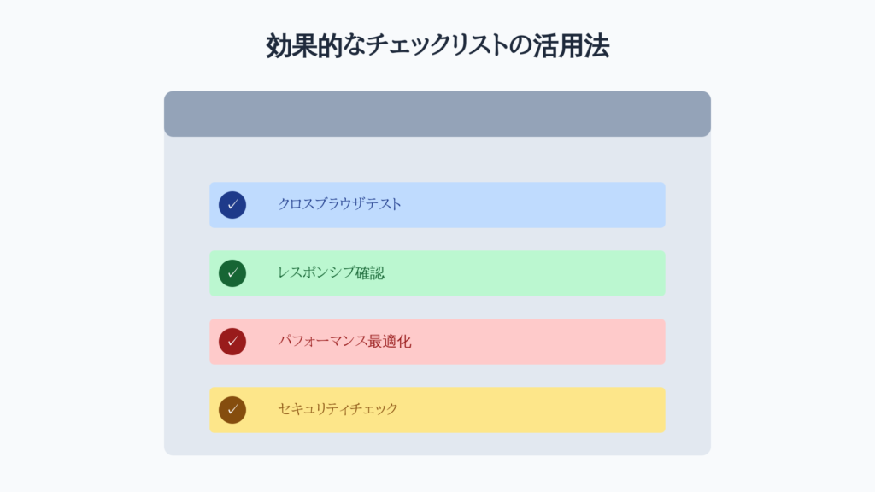Image resolution: width=875 pixels, height=492 pixels.
Task: Click the パフォーマンス最適化 label text
Action: coord(344,341)
